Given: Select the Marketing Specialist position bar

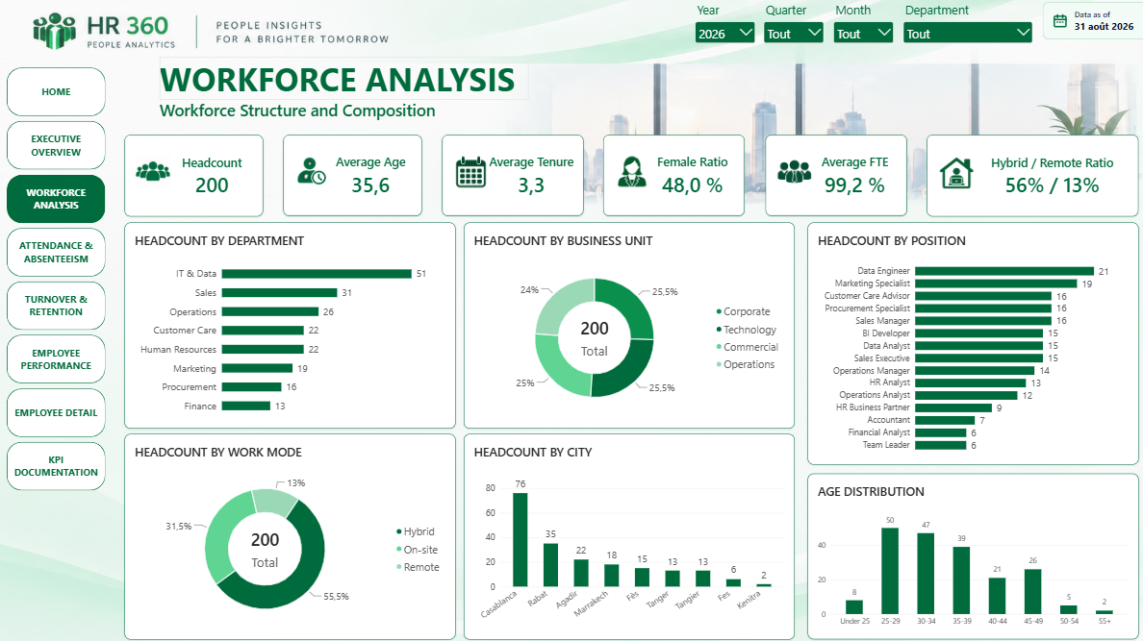Looking at the screenshot, I should pos(997,284).
